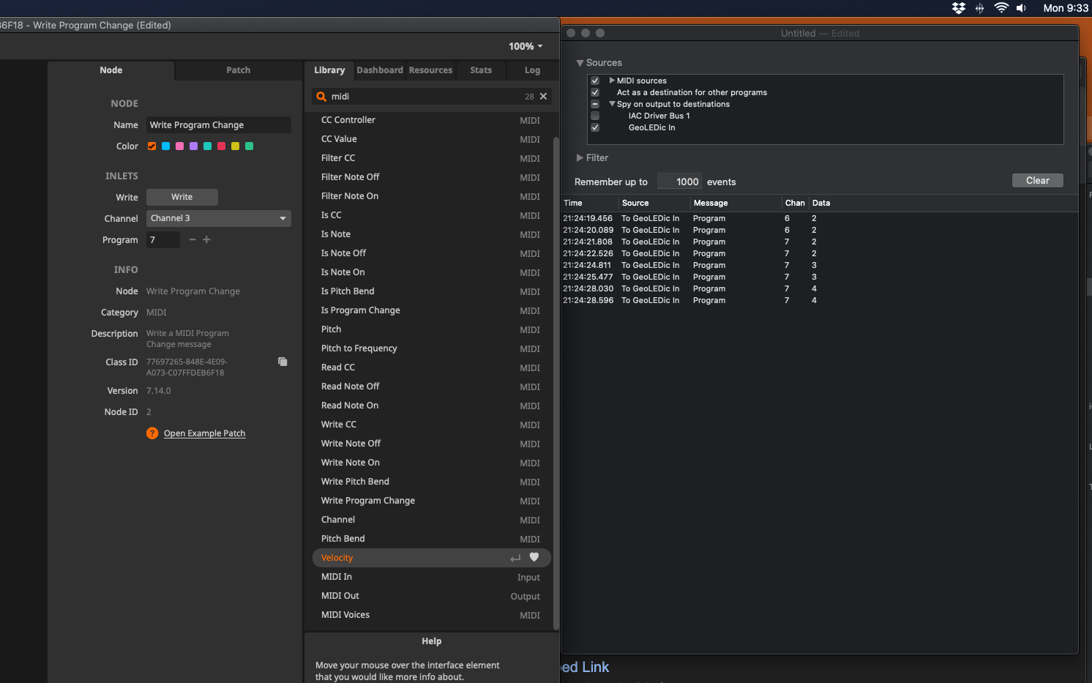Image resolution: width=1092 pixels, height=683 pixels.
Task: Copy the Class ID with copy icon
Action: click(283, 362)
